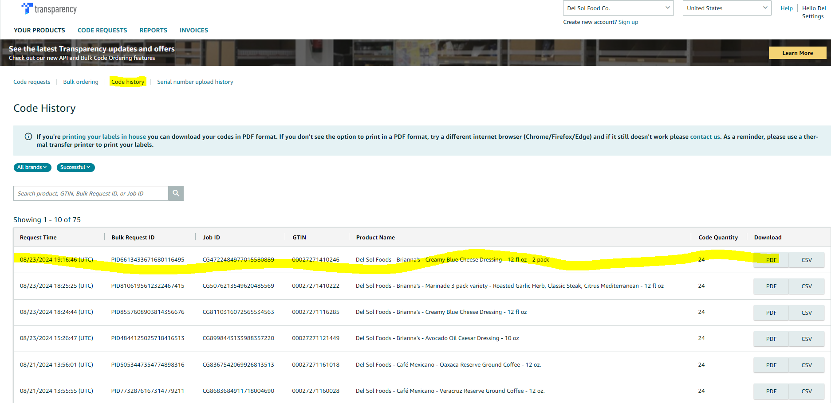Expand the All brands filter
This screenshot has width=831, height=403.
coord(32,167)
